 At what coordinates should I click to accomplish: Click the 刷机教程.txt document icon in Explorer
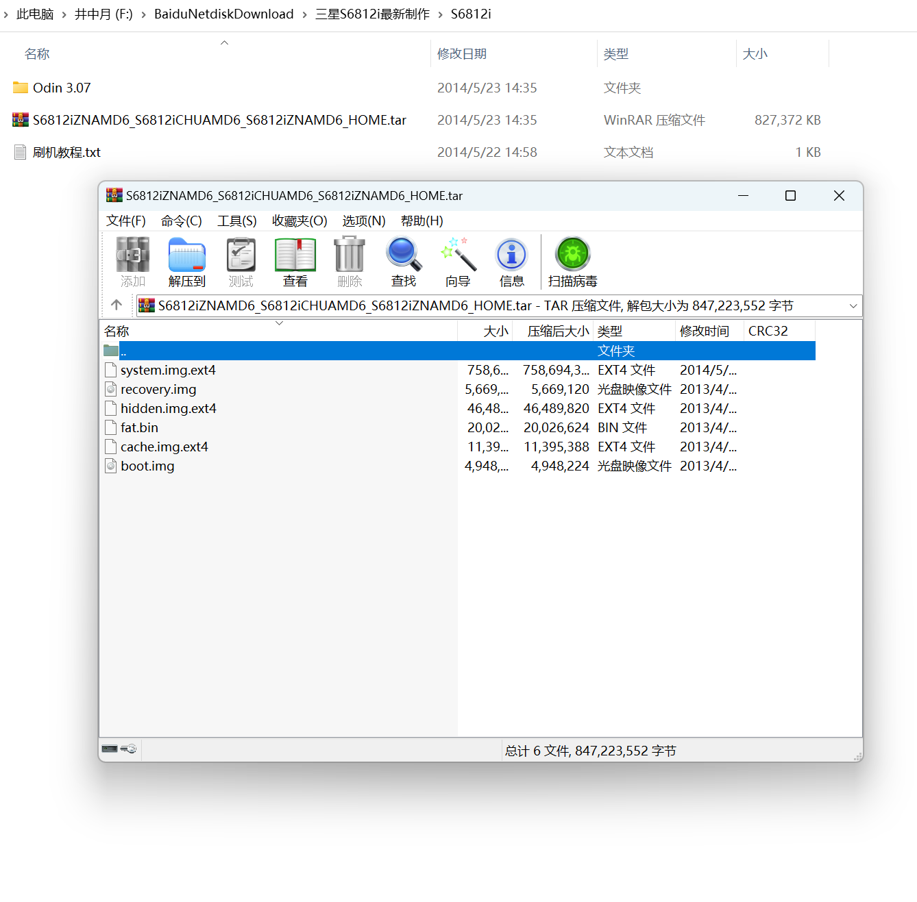click(21, 152)
